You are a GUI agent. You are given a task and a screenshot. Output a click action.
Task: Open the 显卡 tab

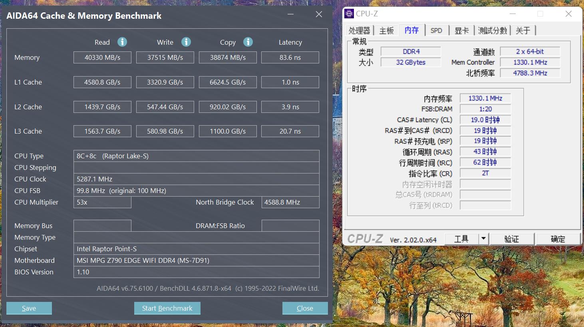click(x=462, y=30)
